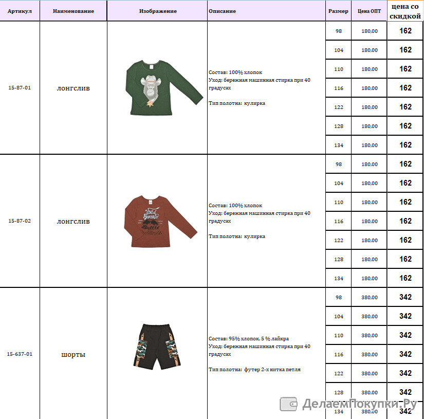The image size is (424, 419).
Task: Select size 134 of article 15-87-02
Action: click(x=338, y=278)
